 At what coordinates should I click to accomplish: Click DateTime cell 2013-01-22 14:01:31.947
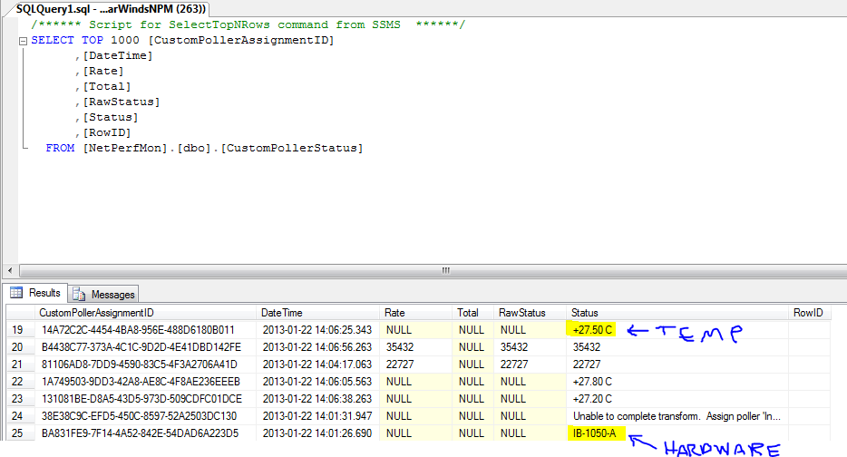click(317, 416)
